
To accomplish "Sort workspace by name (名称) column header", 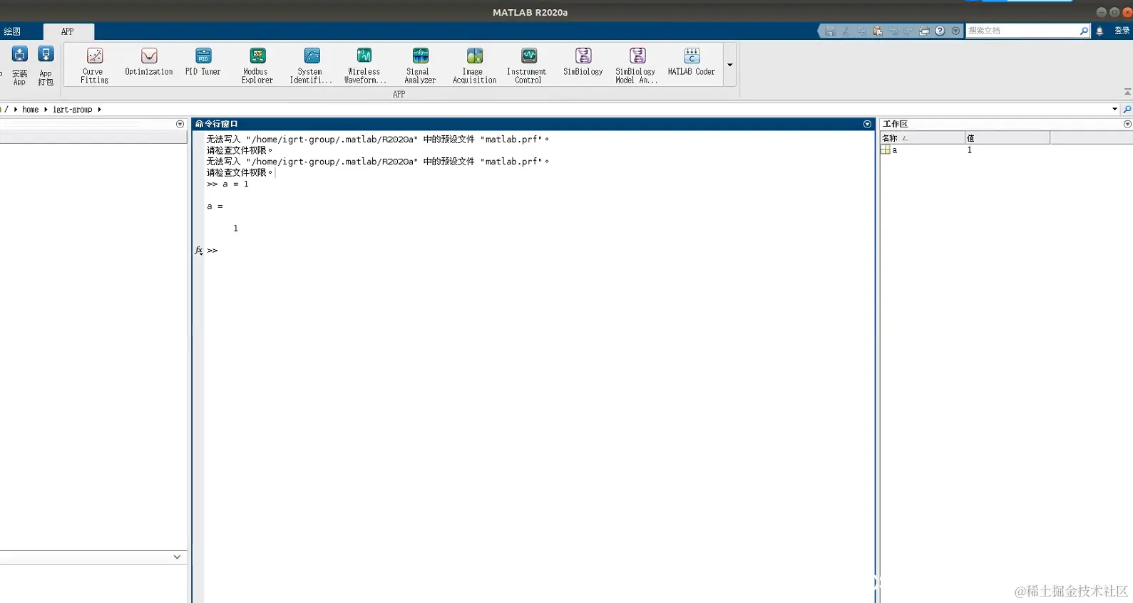I will click(x=922, y=138).
